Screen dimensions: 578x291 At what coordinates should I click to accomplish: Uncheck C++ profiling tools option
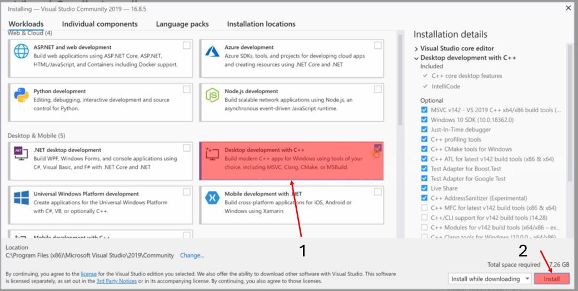(x=424, y=139)
